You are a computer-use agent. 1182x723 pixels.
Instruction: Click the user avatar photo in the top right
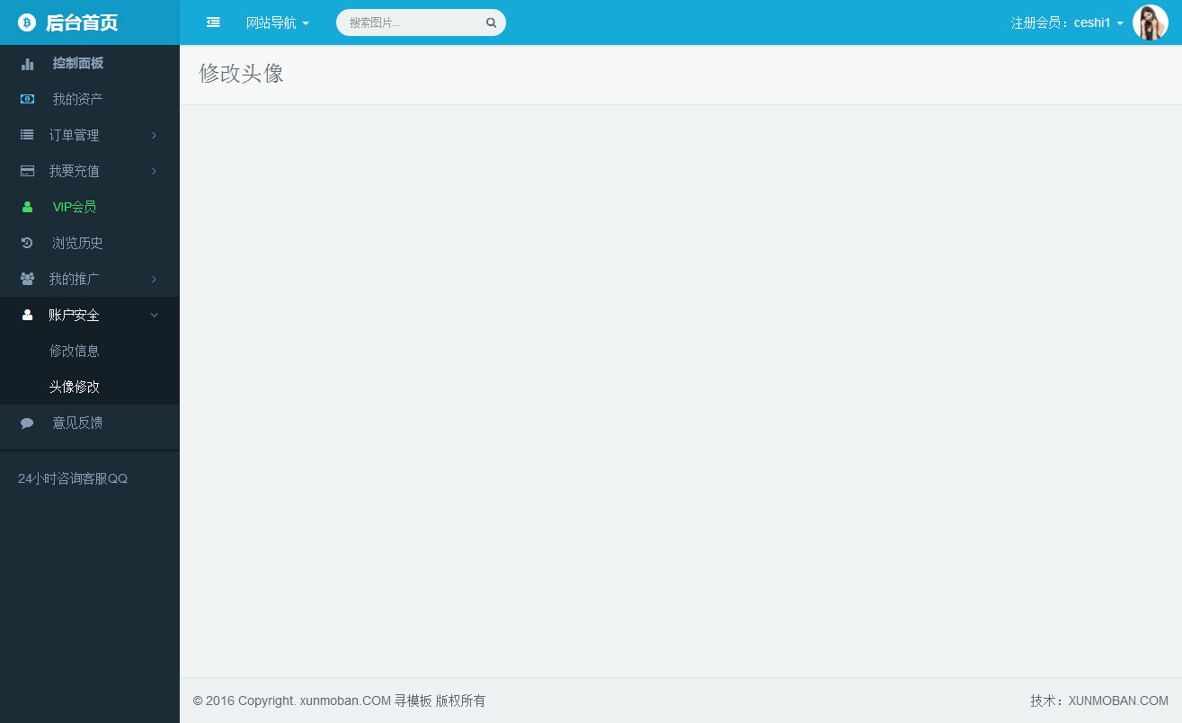[x=1150, y=22]
